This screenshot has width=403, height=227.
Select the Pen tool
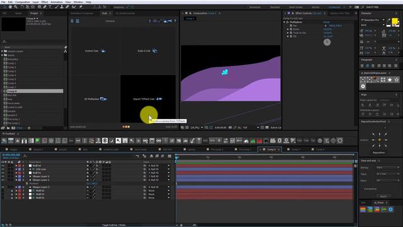[x=45, y=7]
